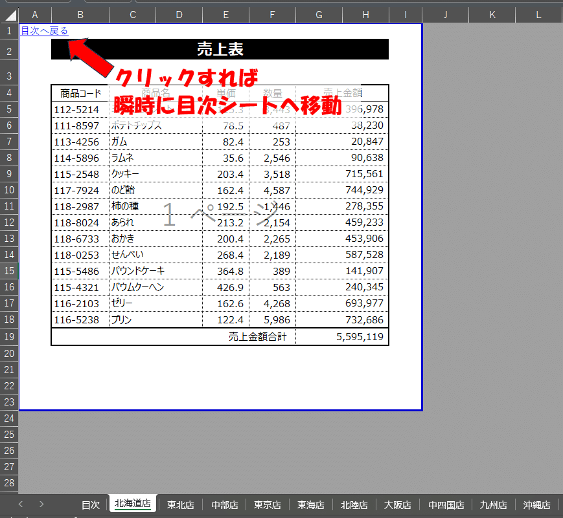Select column B header

pyautogui.click(x=80, y=14)
